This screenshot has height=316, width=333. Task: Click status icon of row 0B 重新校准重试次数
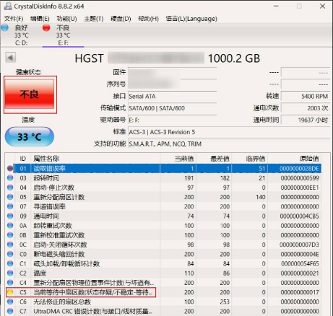[x=10, y=235]
